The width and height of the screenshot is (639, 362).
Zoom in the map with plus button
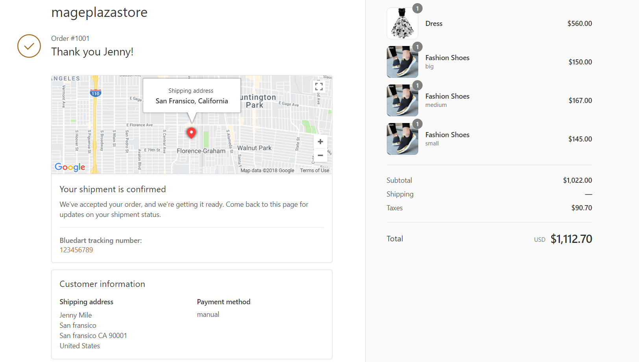[320, 141]
